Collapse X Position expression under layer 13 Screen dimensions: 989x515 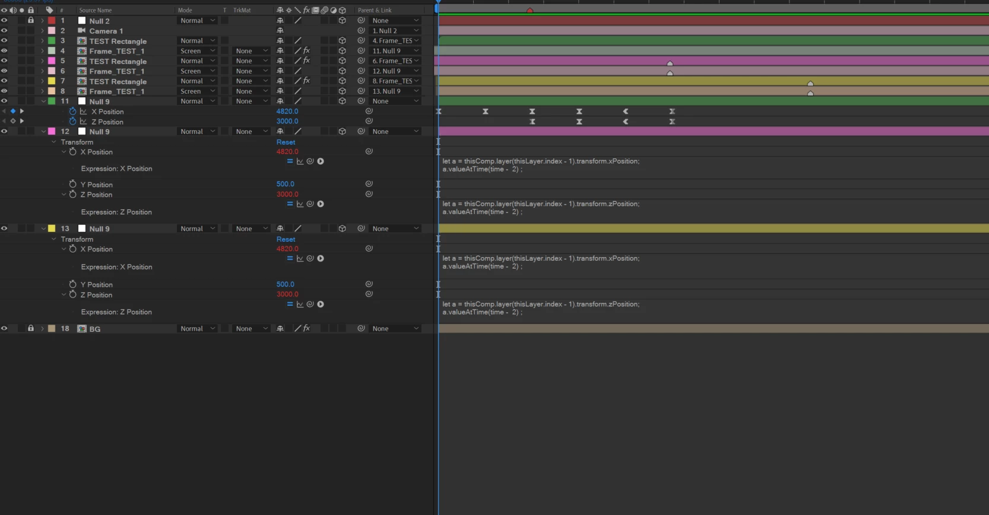pyautogui.click(x=64, y=249)
